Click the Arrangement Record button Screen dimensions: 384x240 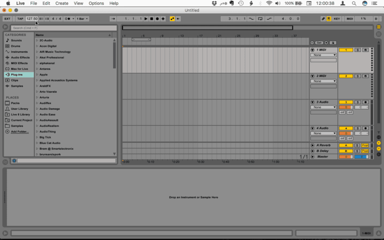157,18
